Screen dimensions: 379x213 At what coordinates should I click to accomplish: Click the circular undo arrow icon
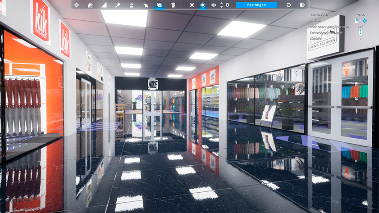tap(288, 5)
